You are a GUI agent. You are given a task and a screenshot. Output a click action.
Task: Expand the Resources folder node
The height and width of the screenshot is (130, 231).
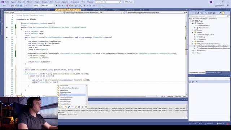192,42
